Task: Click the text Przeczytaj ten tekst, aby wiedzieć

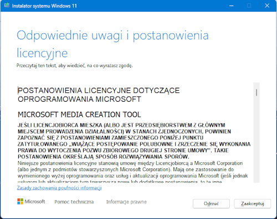Action: [51, 66]
